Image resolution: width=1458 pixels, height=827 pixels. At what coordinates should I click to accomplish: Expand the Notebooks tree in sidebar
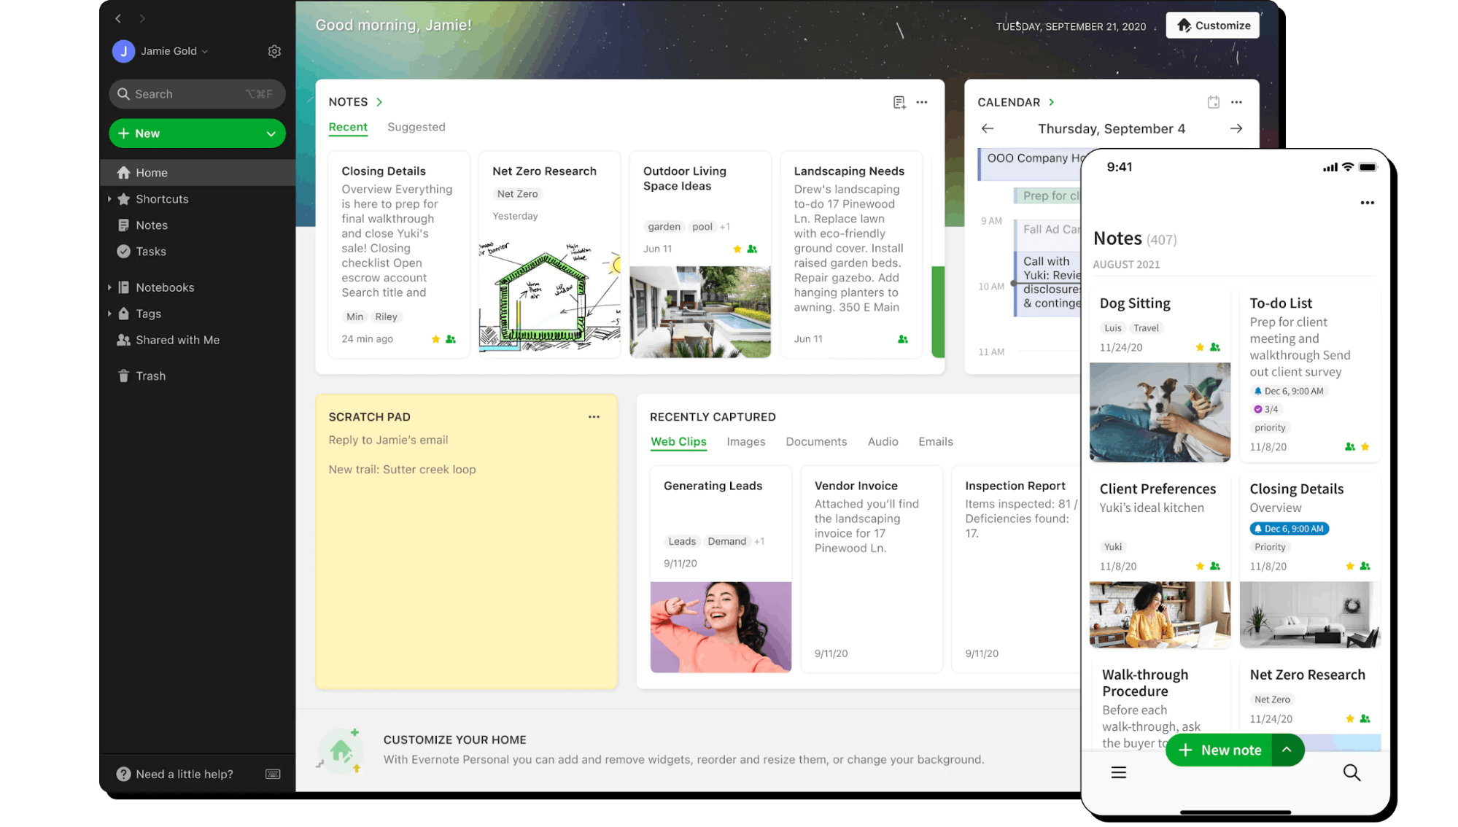point(109,287)
